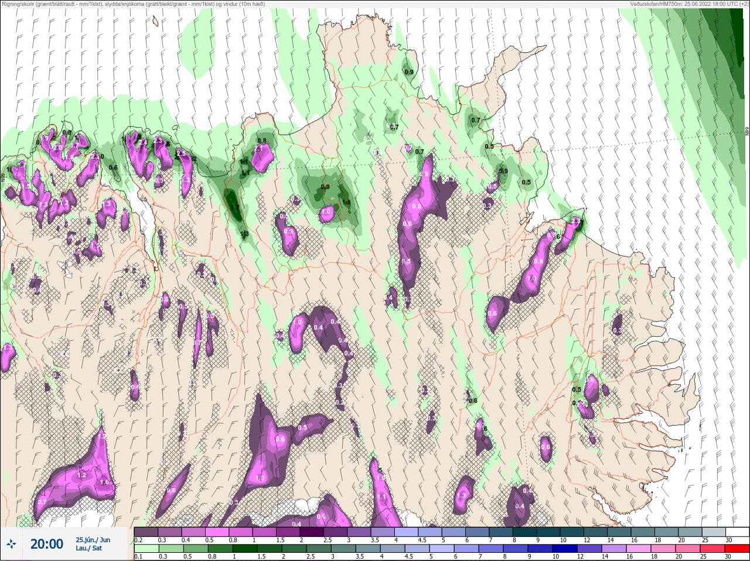This screenshot has height=561, width=750.
Task: Select the periwinkle swatch above 4.5 in green legend
Action: [417, 548]
